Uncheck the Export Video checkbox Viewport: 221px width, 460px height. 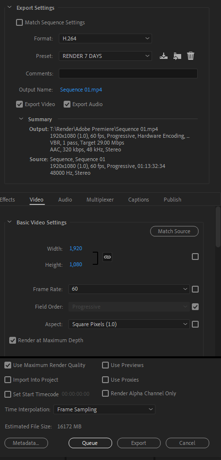click(19, 104)
